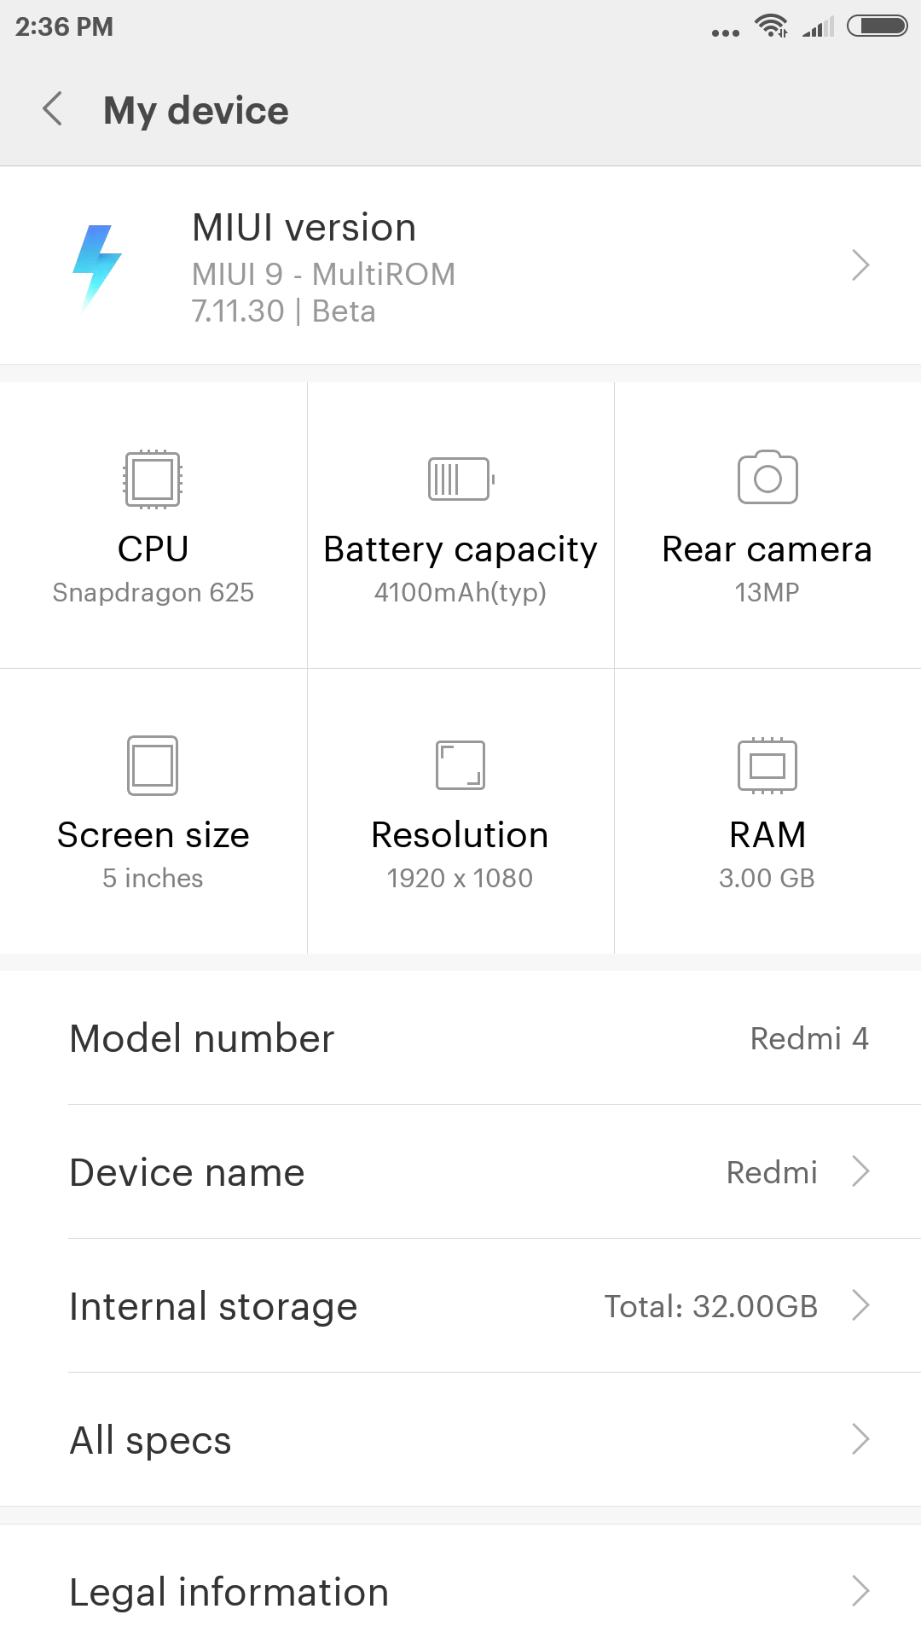The height and width of the screenshot is (1638, 921).
Task: Tap the battery capacity icon
Action: coord(460,479)
